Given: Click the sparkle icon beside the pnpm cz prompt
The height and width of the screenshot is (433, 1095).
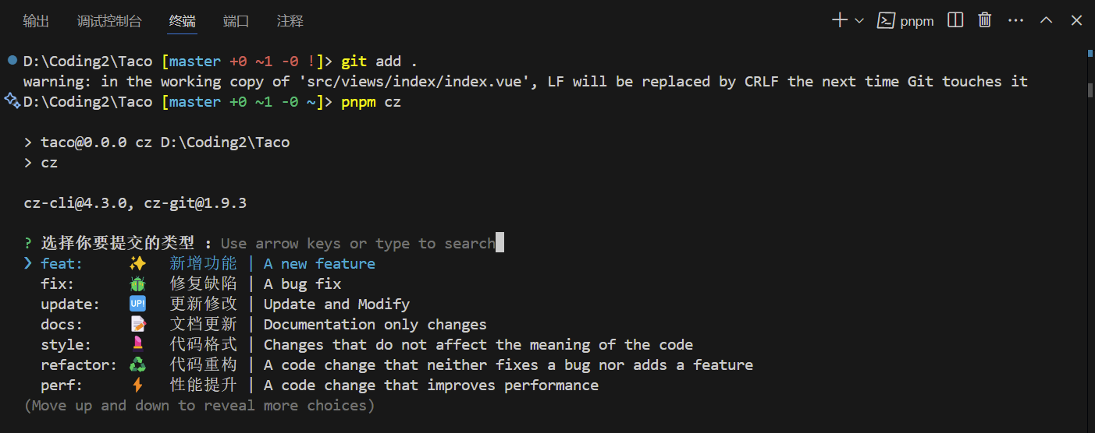Looking at the screenshot, I should [11, 101].
